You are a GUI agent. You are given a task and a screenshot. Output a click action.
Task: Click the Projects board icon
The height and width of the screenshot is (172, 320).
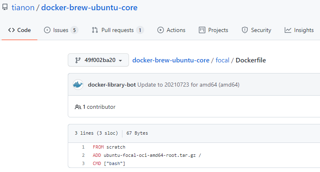pyautogui.click(x=202, y=30)
